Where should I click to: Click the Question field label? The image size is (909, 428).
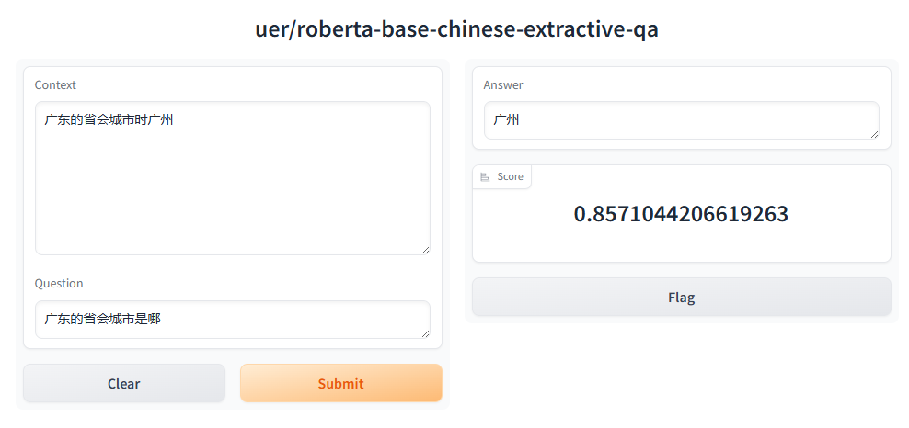pyautogui.click(x=59, y=284)
